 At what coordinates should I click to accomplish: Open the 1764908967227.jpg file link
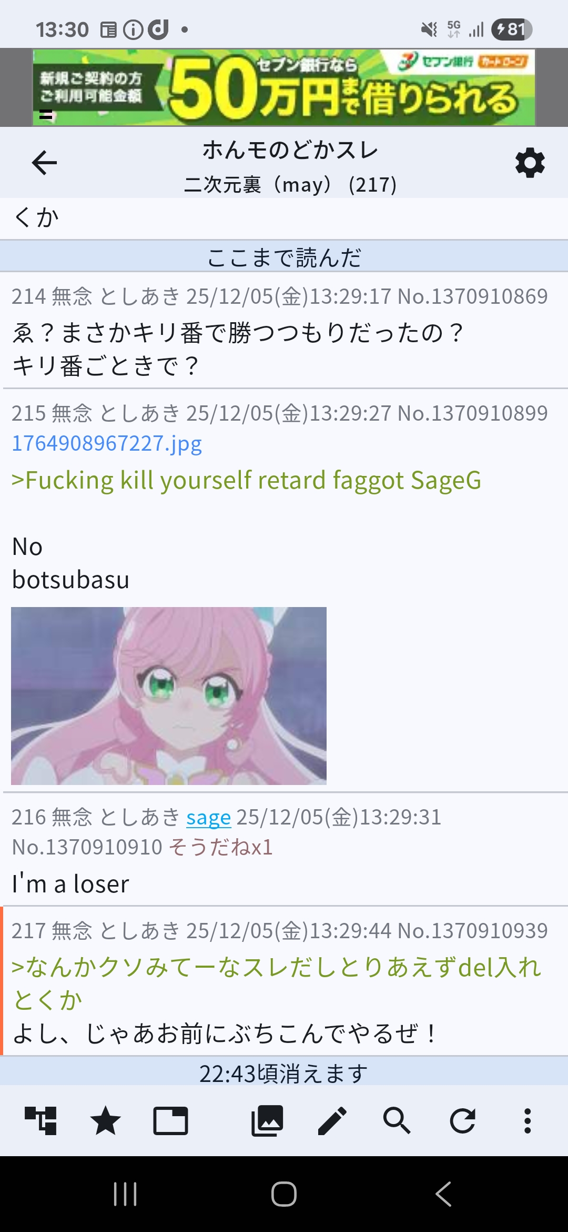107,443
